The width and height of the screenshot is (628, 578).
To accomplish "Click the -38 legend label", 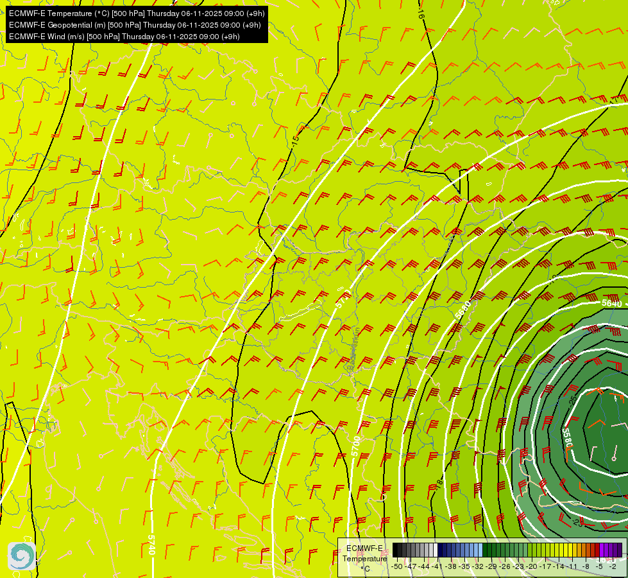I will tap(451, 566).
